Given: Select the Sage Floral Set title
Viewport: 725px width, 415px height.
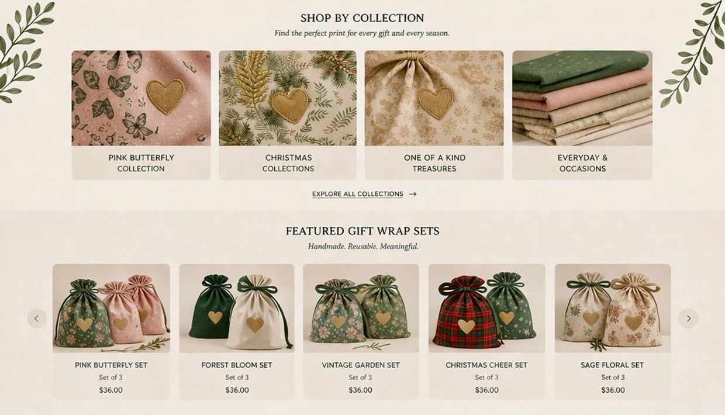Looking at the screenshot, I should [612, 365].
